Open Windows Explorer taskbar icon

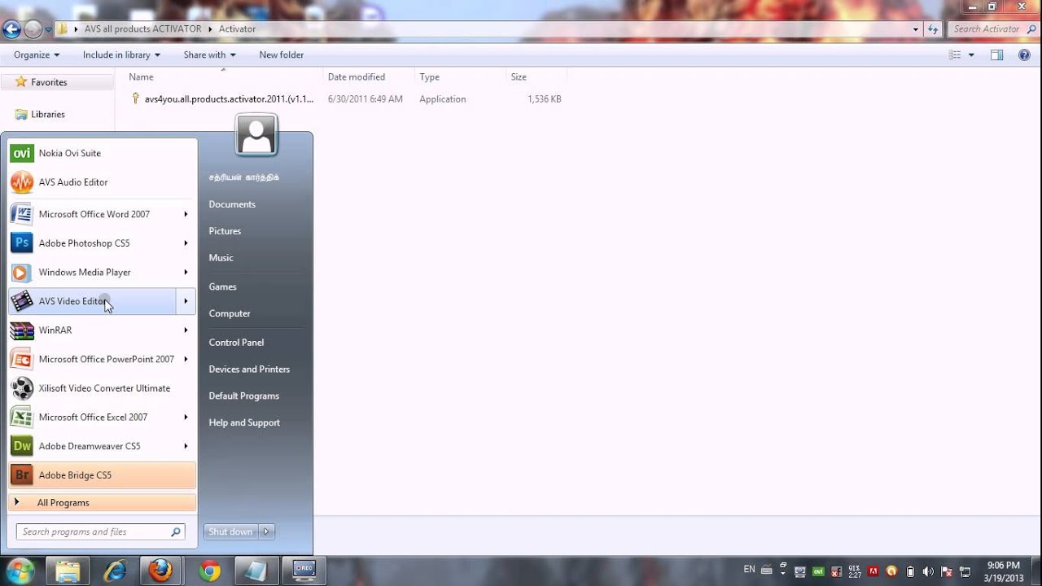pyautogui.click(x=68, y=571)
